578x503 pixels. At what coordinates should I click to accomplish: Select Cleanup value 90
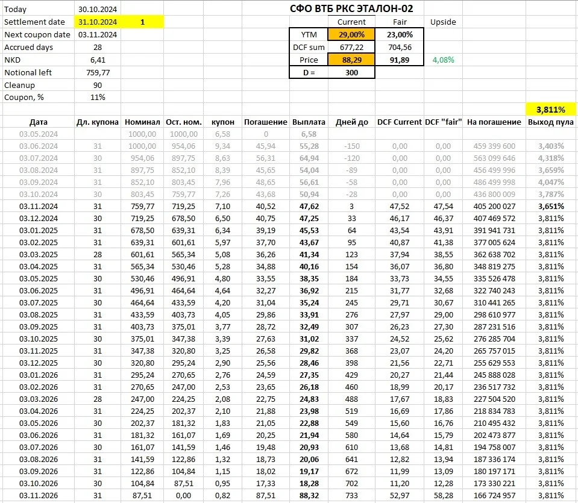coord(97,85)
